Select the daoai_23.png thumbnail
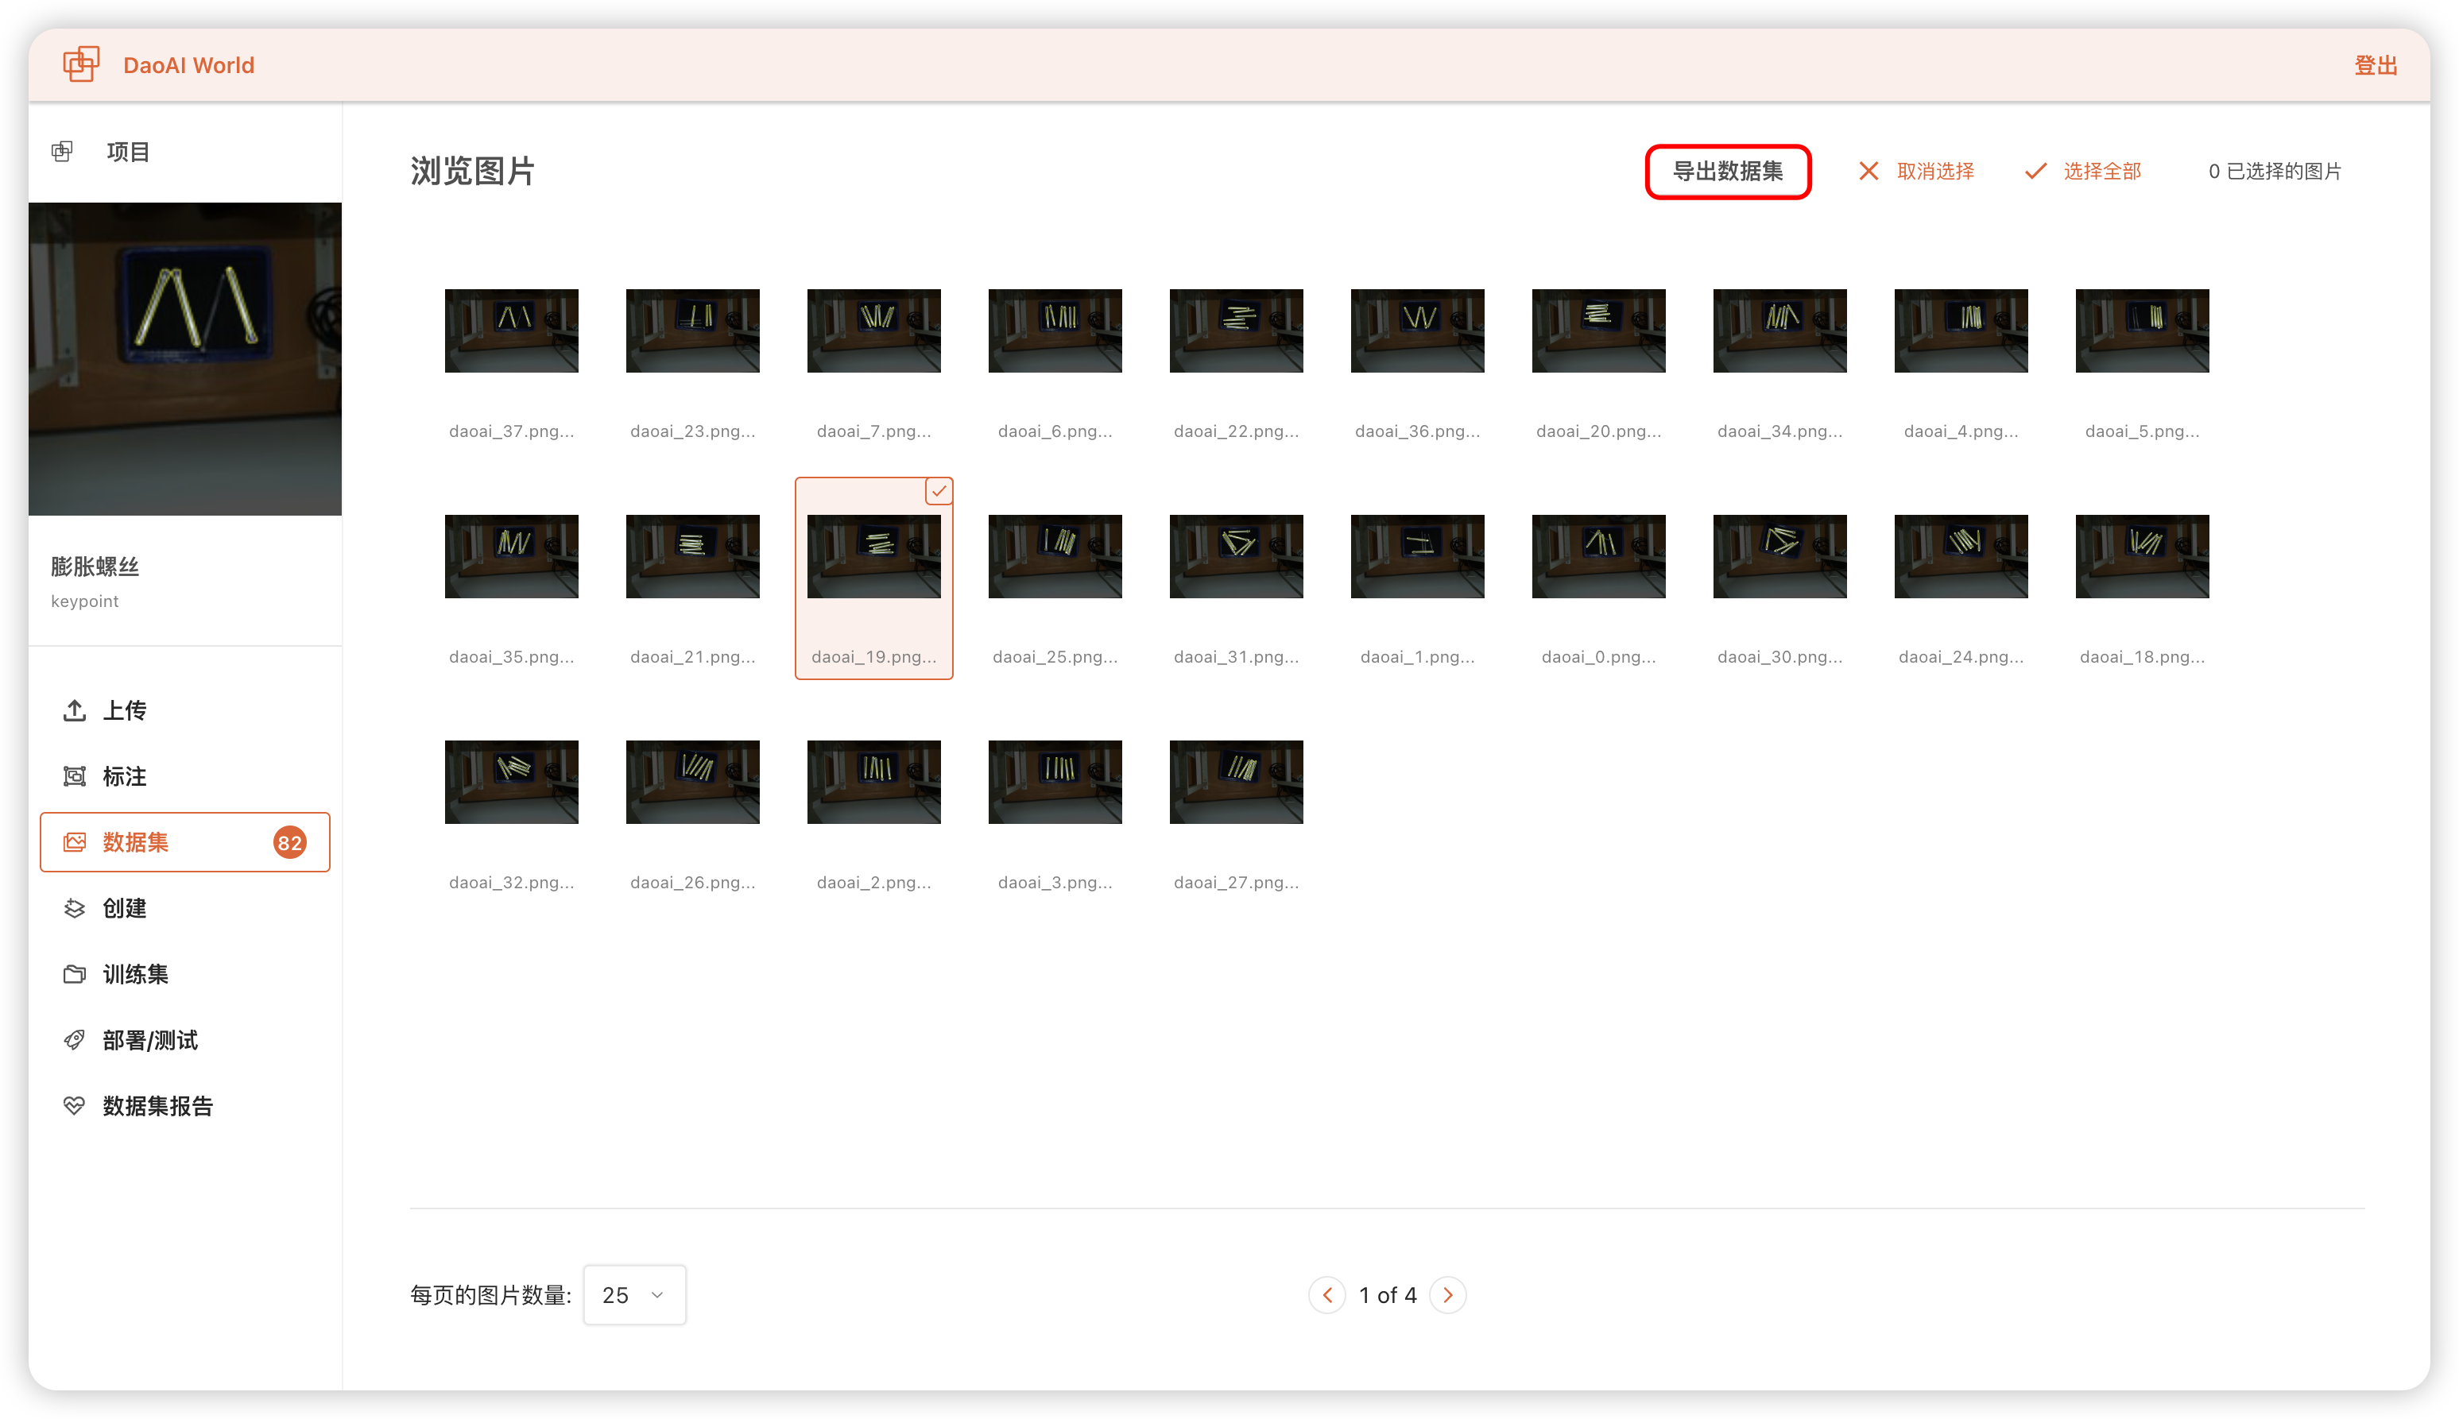2459x1419 pixels. 693,331
